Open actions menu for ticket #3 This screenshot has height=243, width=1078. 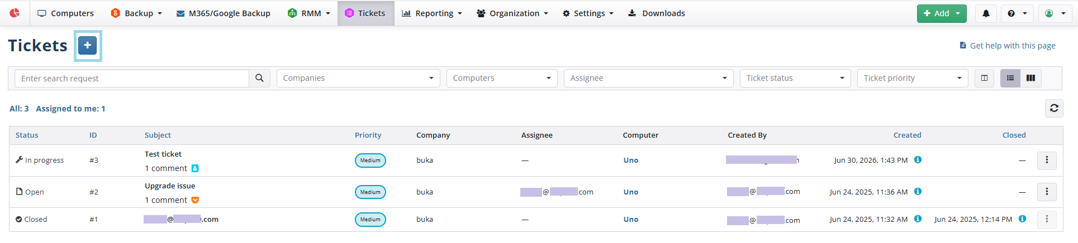click(1047, 160)
